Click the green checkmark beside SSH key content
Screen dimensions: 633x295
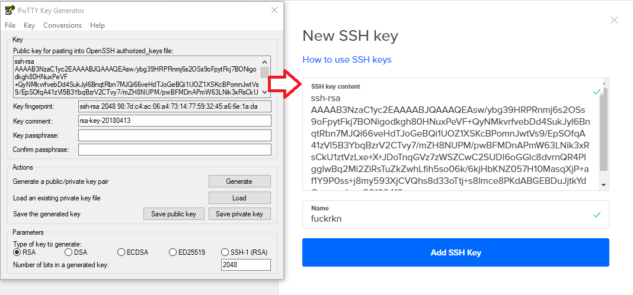[596, 92]
